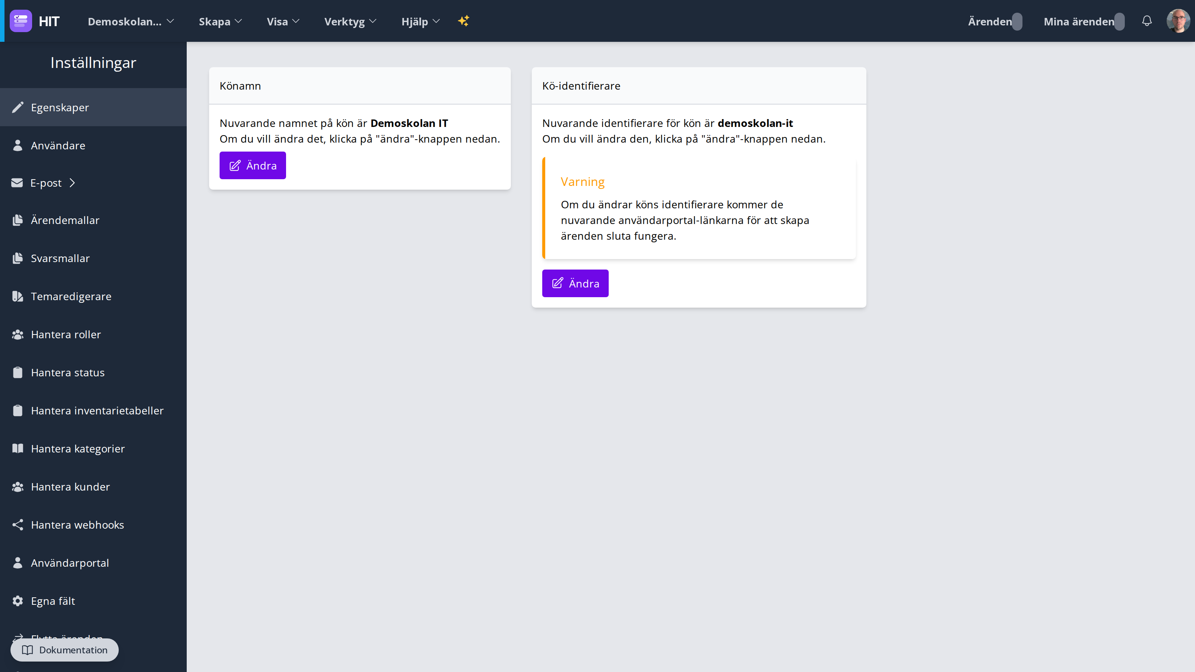Open Hantera roller
This screenshot has height=672, width=1195.
click(93, 335)
